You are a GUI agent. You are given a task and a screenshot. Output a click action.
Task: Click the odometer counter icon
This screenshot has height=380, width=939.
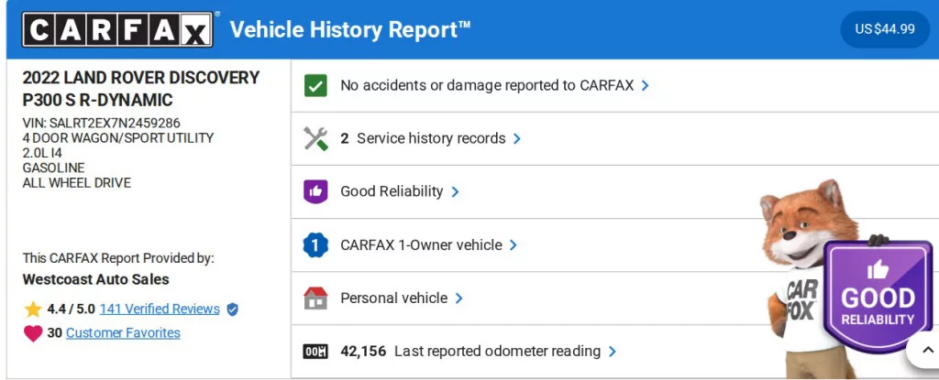[x=315, y=352]
